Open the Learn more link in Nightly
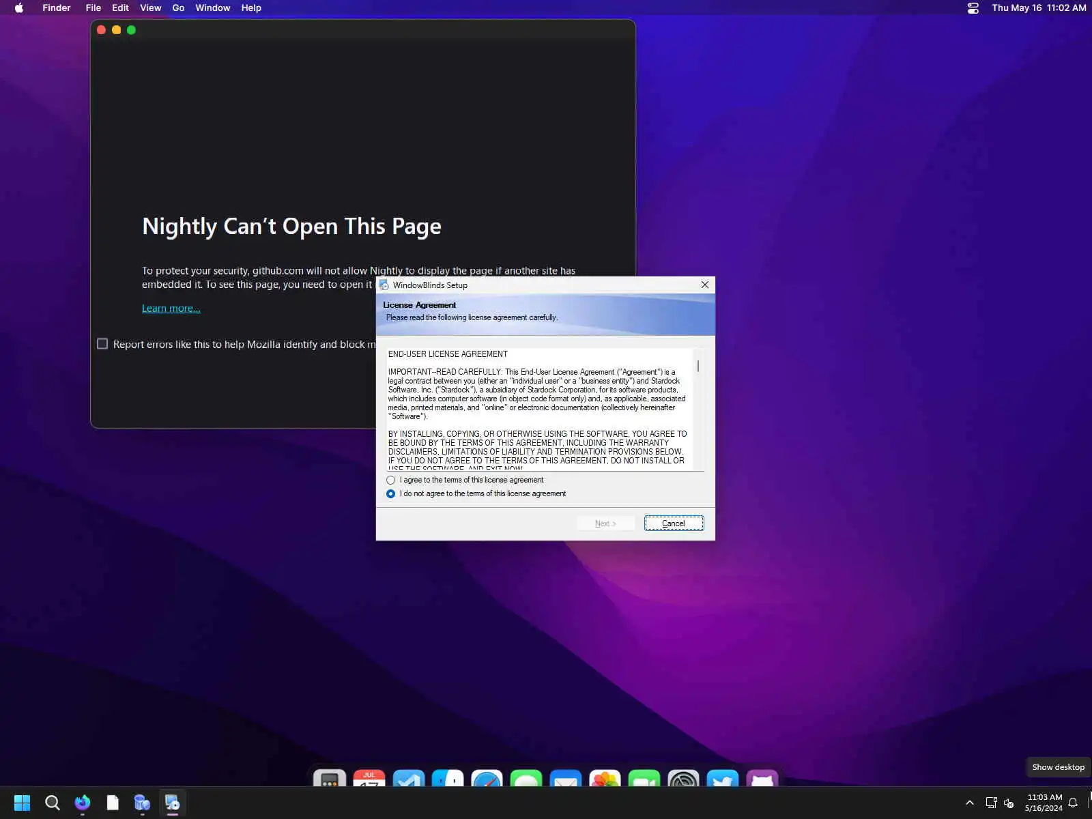This screenshot has width=1092, height=819. point(171,308)
